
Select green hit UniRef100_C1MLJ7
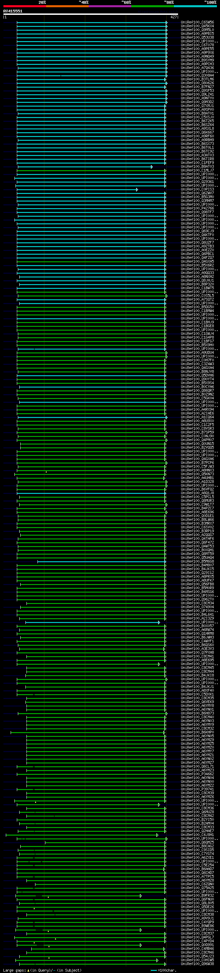point(197,171)
